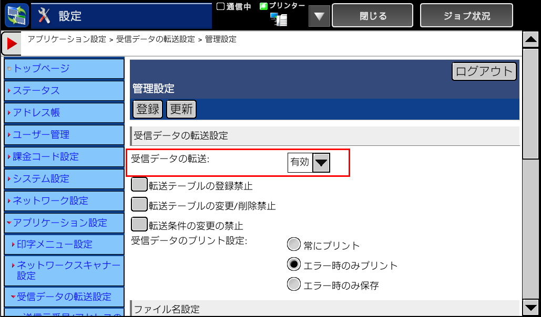Image resolution: width=541 pixels, height=317 pixels.
Task: Click scrollbar down arrow
Action: [531, 308]
